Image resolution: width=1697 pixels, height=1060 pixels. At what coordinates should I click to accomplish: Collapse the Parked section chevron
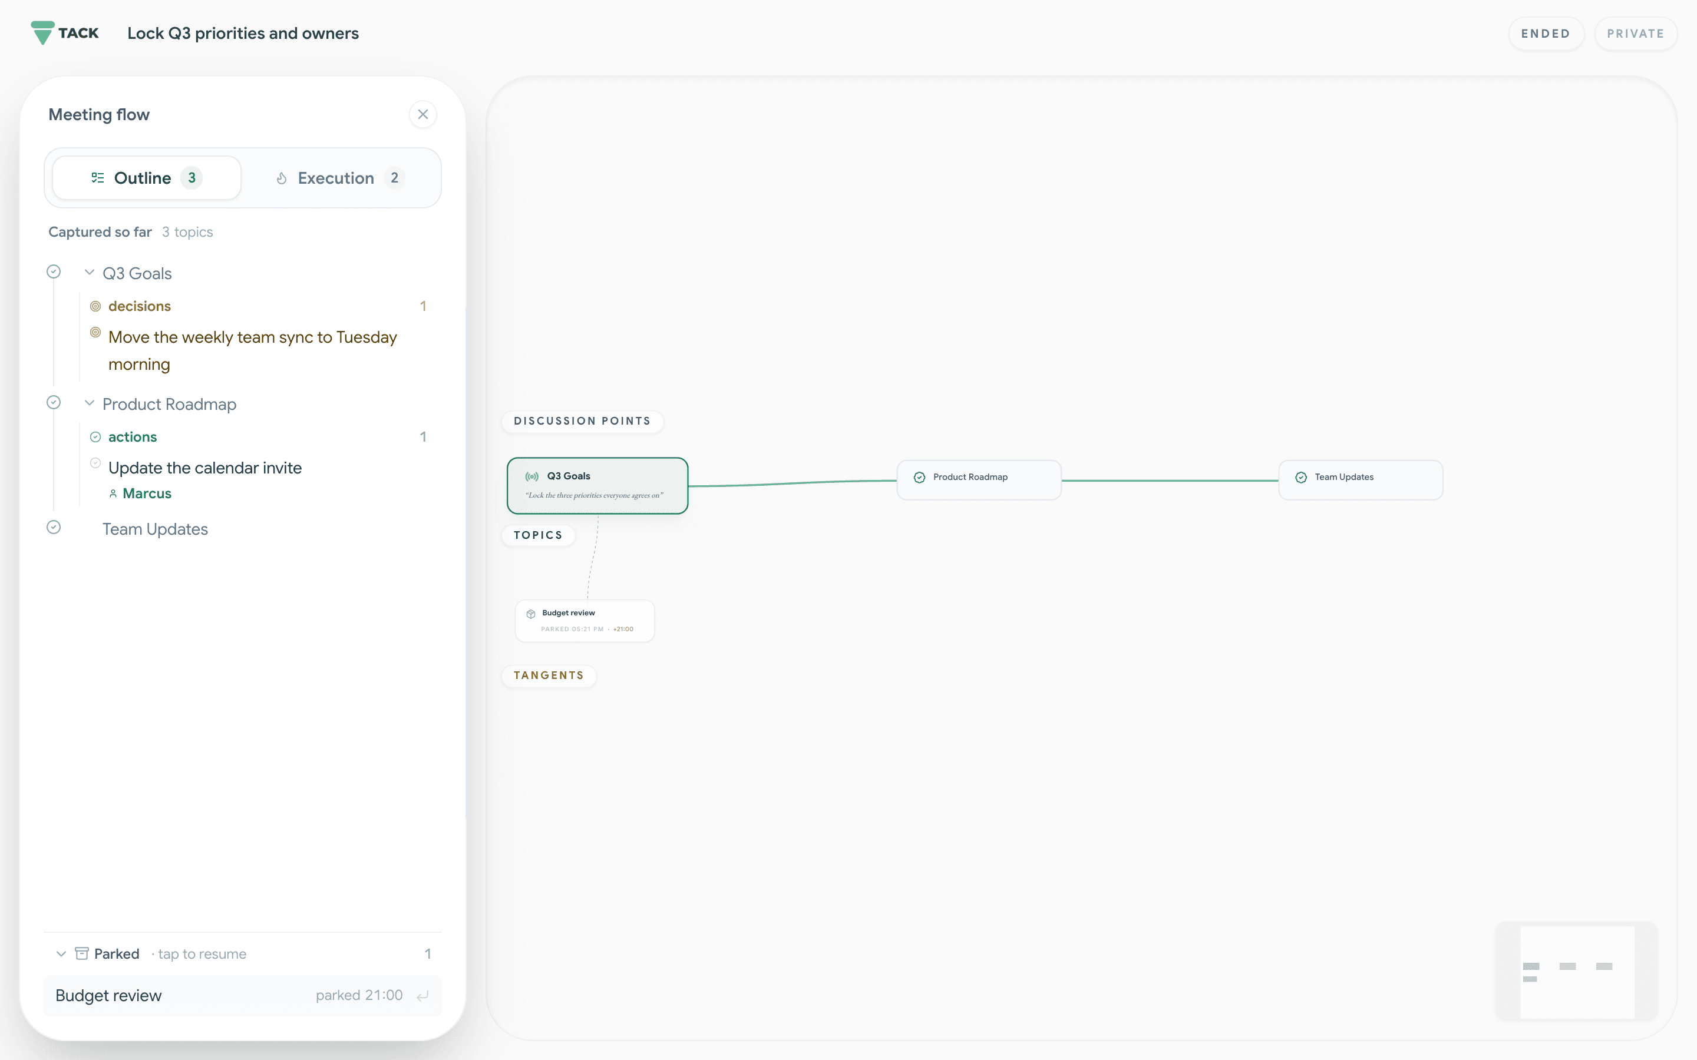point(61,954)
